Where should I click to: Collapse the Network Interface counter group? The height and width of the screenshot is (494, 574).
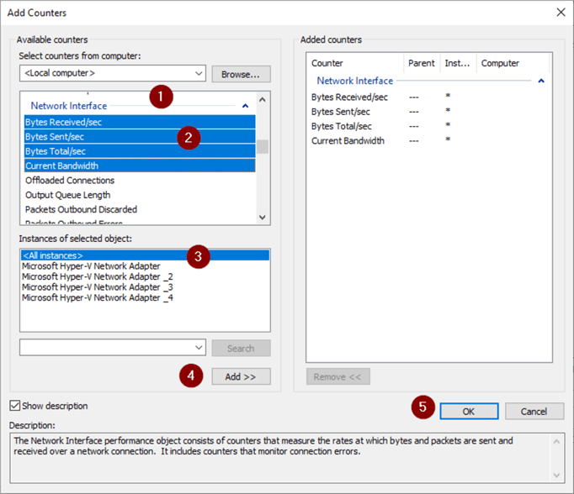[x=245, y=107]
